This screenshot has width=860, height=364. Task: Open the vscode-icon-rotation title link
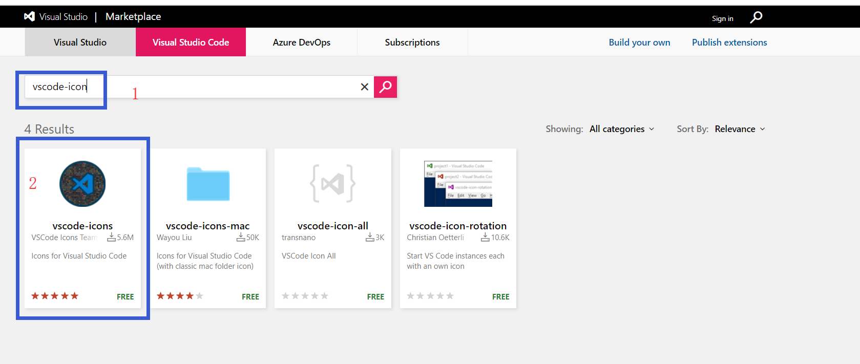[x=458, y=226]
